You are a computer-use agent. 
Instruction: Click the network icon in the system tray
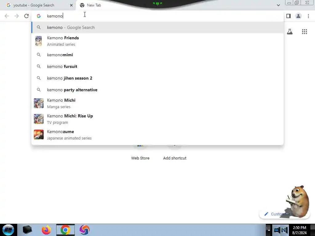pos(277,230)
